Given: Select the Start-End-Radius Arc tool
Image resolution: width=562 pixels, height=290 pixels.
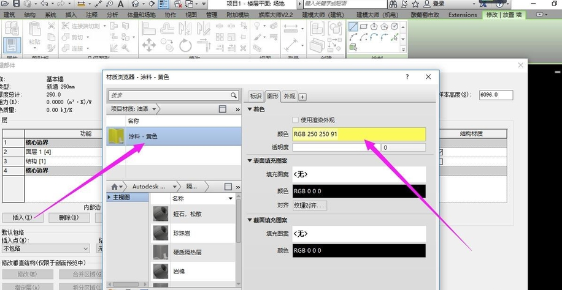Looking at the screenshot, I should [353, 37].
